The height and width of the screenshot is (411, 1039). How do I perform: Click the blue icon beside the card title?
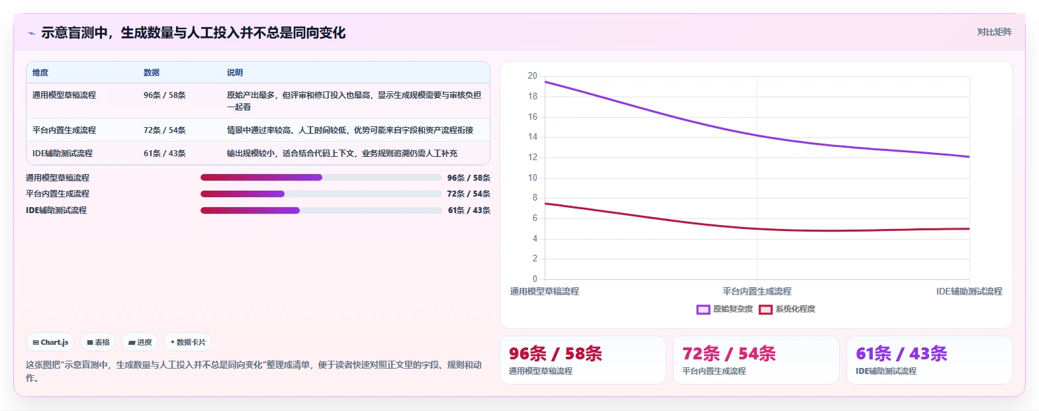point(31,33)
